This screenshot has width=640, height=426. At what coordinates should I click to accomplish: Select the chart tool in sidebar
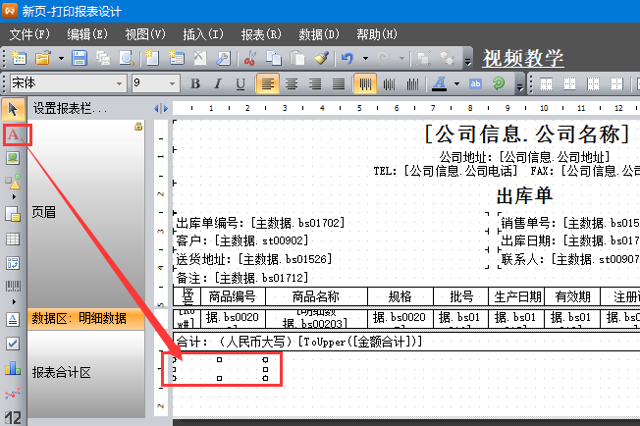[14, 369]
